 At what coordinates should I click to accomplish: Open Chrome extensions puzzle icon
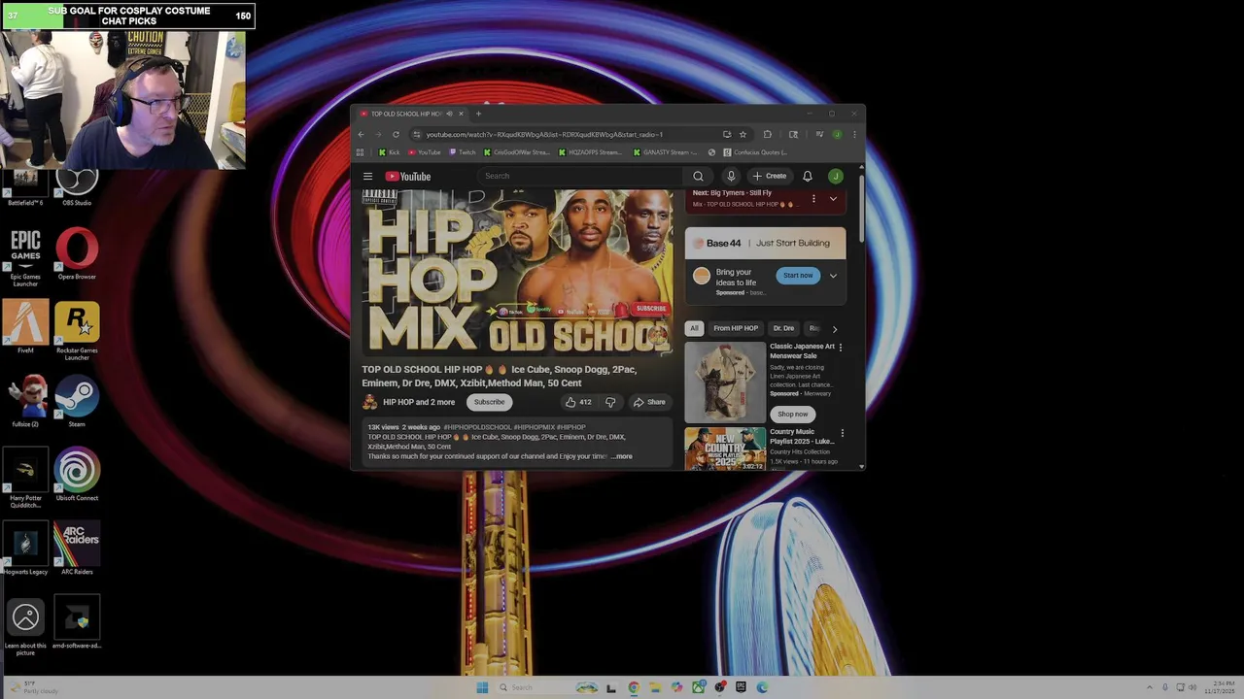coord(768,134)
